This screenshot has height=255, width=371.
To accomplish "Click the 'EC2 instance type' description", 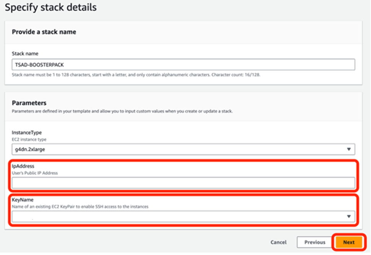I will [29, 140].
